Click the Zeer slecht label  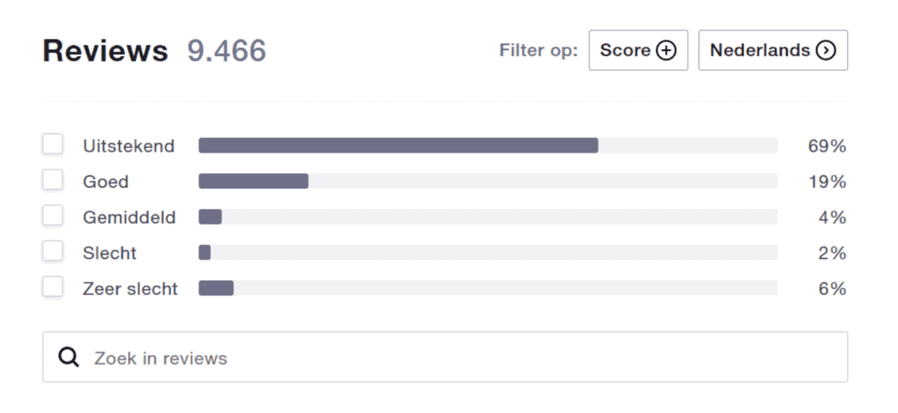pyautogui.click(x=130, y=289)
